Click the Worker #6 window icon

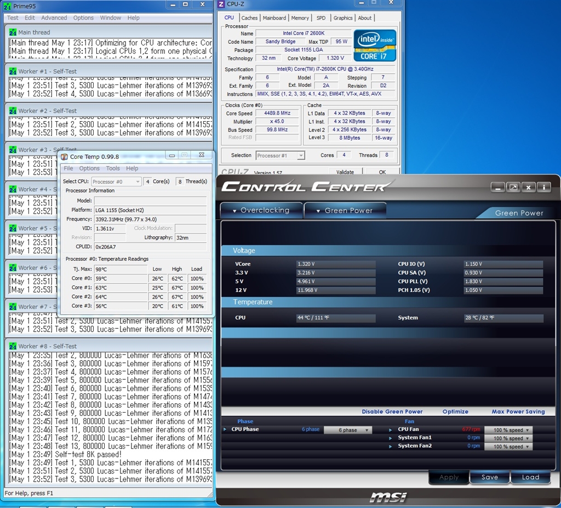tap(13, 267)
